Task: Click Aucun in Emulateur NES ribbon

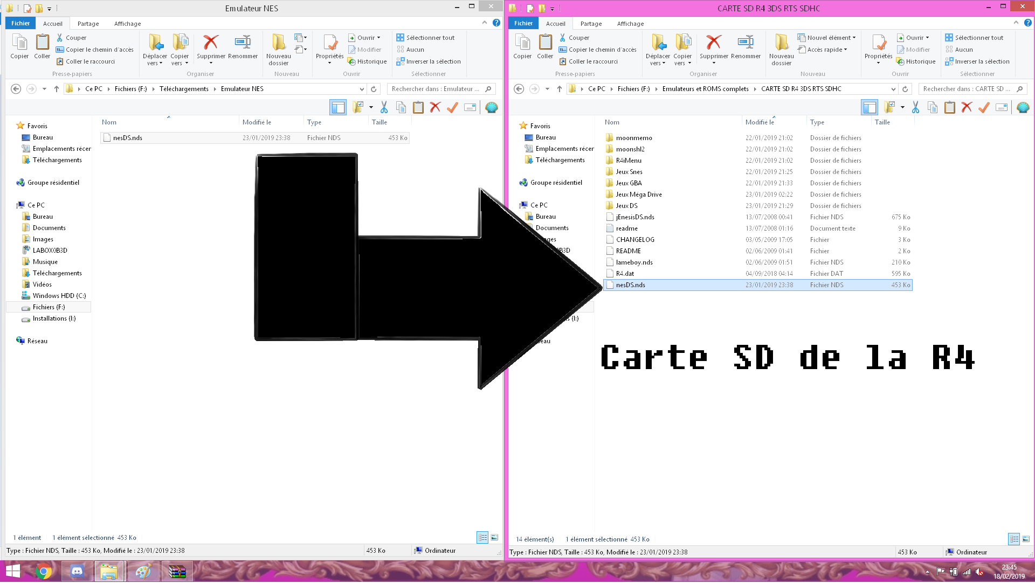Action: pos(410,50)
